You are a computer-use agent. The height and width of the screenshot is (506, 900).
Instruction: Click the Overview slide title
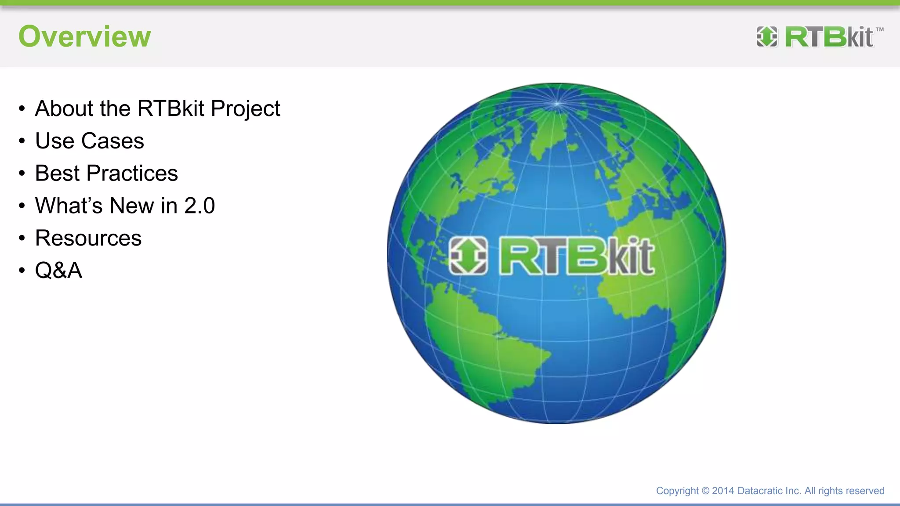click(x=85, y=36)
